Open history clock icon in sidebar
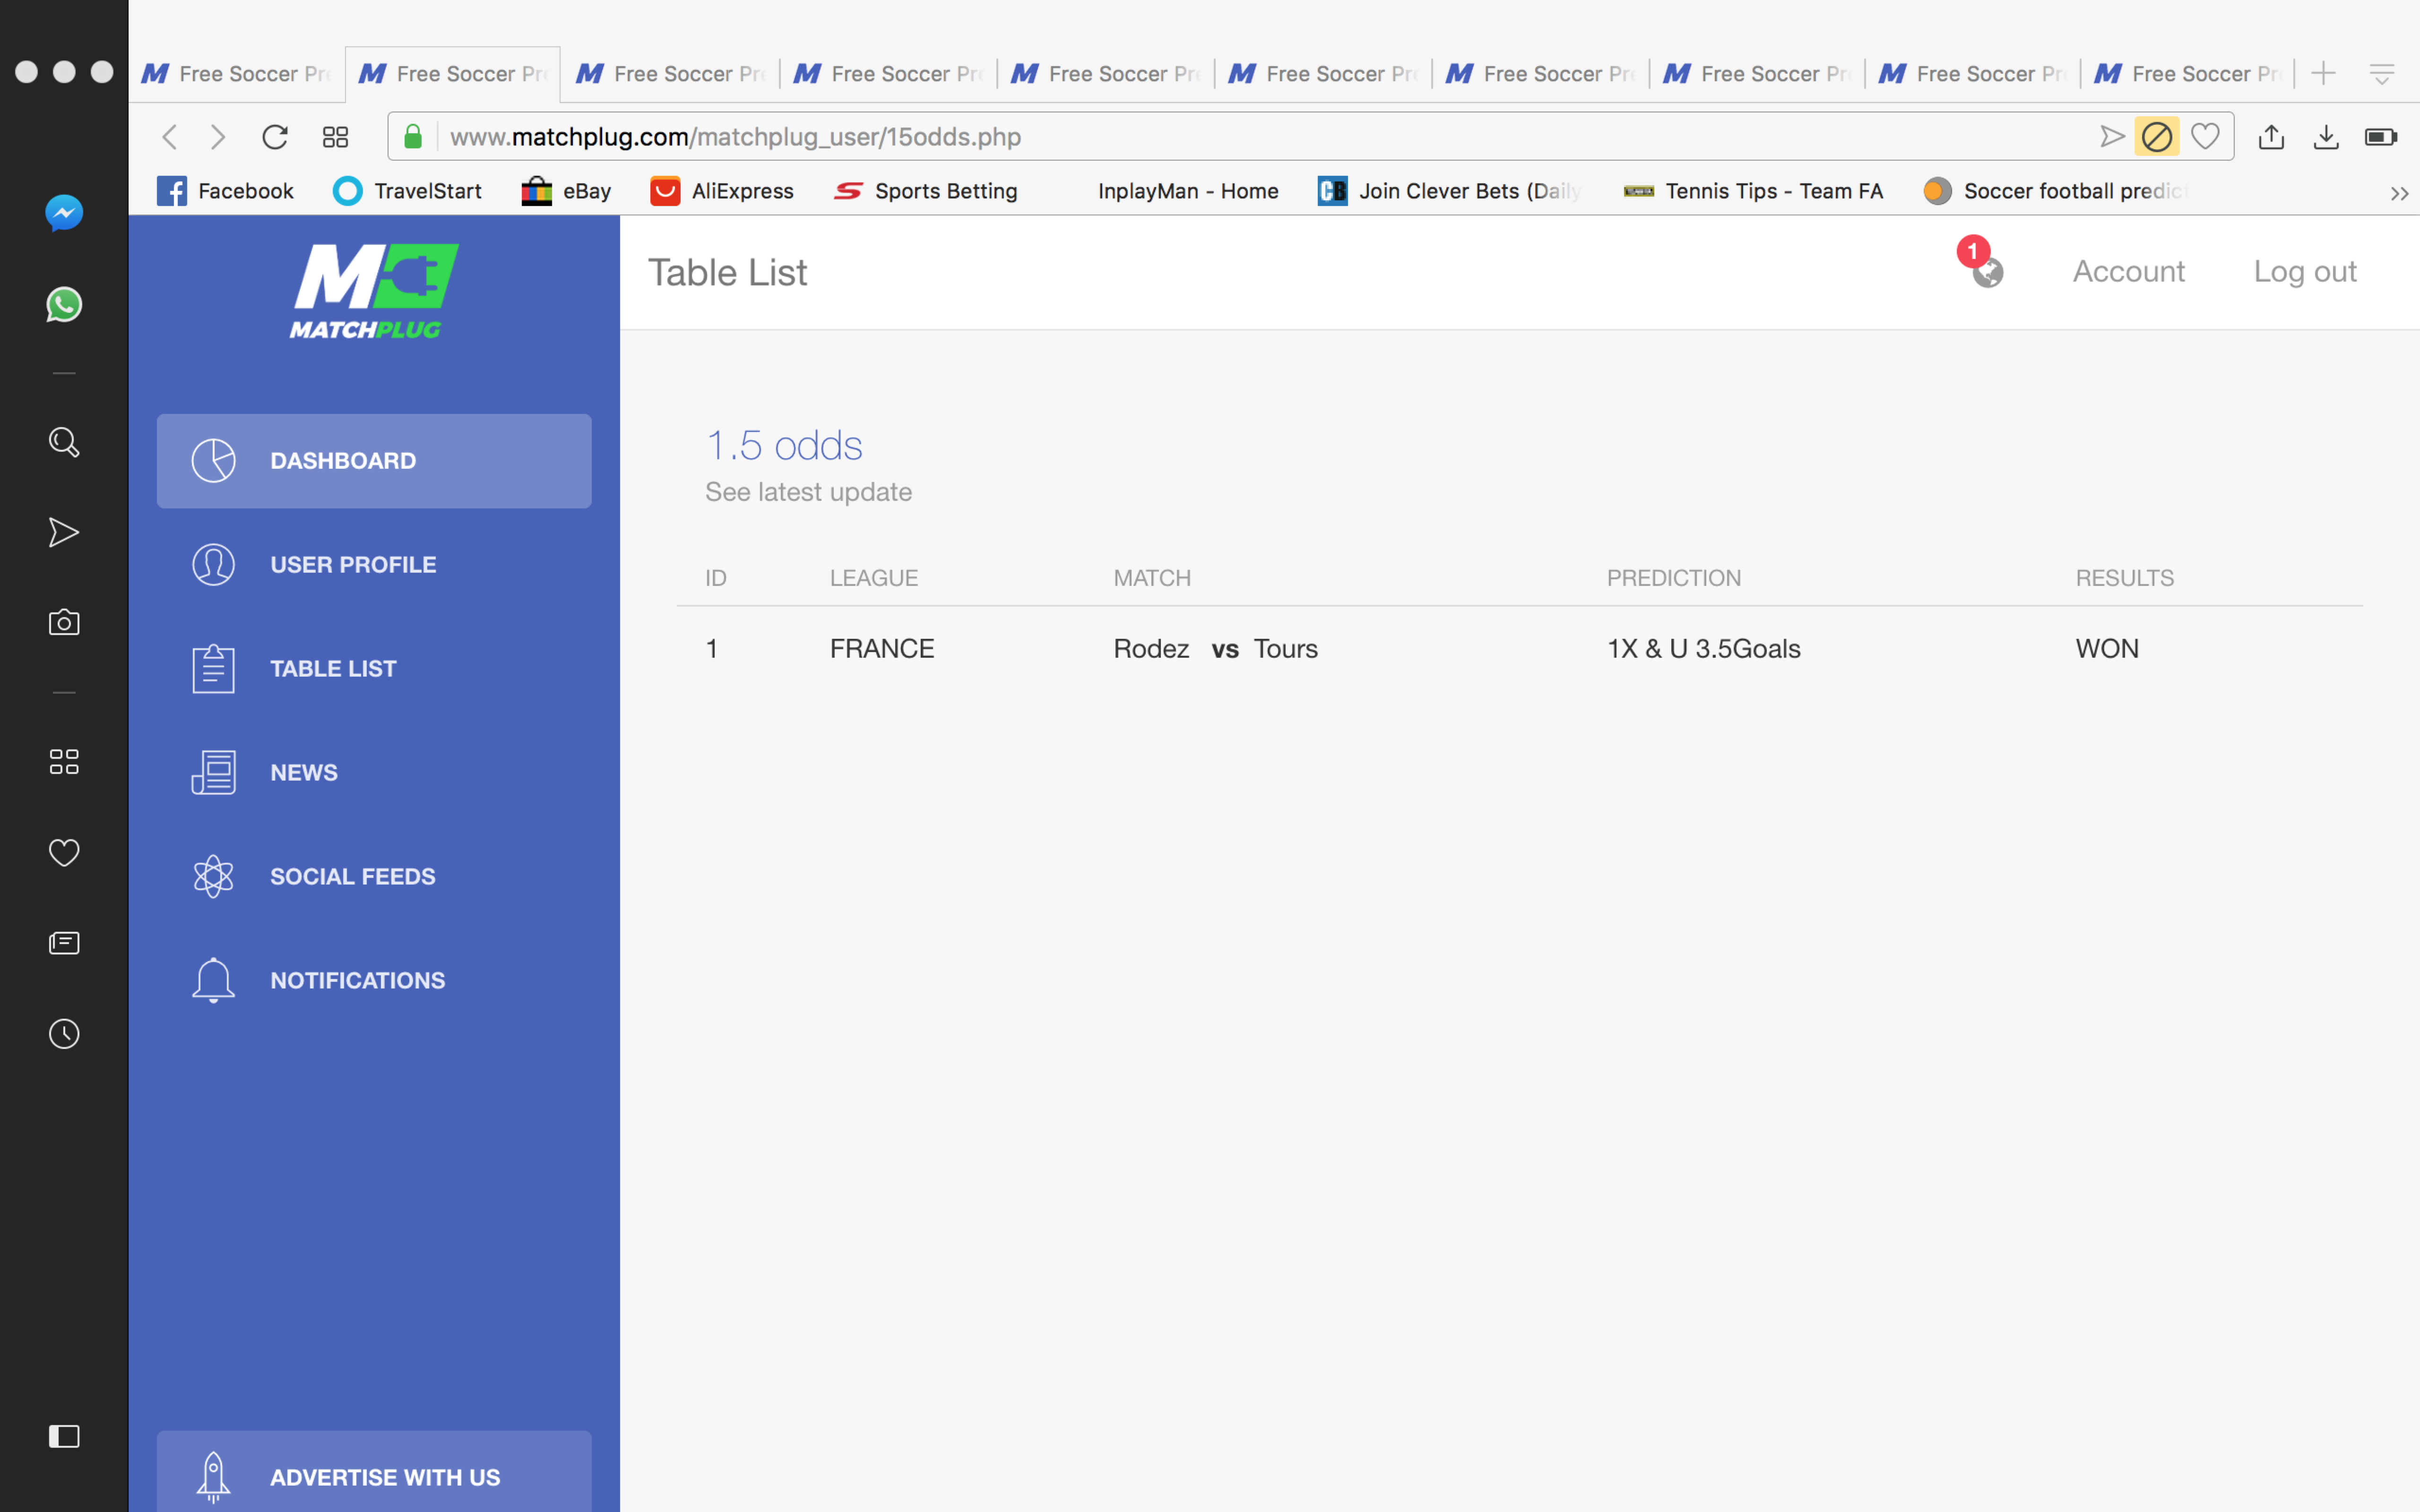This screenshot has width=2420, height=1512. [x=64, y=1034]
